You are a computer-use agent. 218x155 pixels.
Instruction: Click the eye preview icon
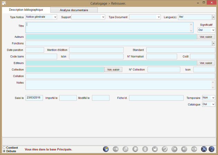pyautogui.click(x=194, y=149)
